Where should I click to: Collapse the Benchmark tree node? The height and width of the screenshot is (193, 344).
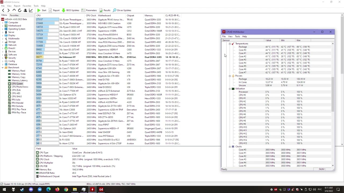click(x=3, y=68)
